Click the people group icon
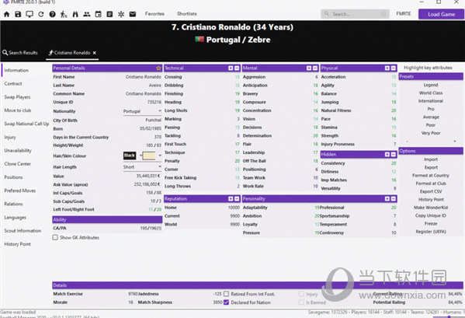The width and height of the screenshot is (465, 318). [x=87, y=14]
